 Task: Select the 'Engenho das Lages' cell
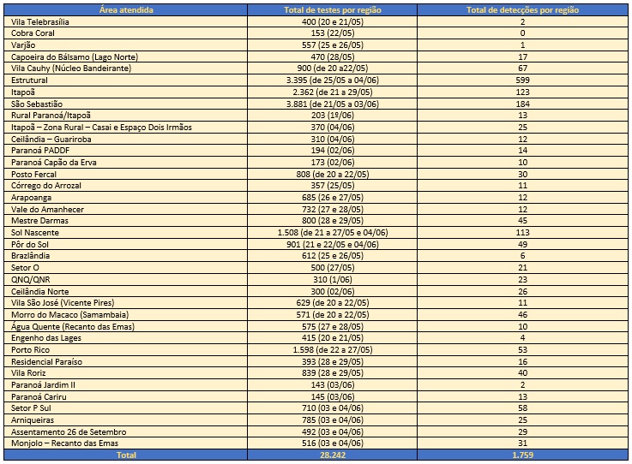(x=126, y=338)
